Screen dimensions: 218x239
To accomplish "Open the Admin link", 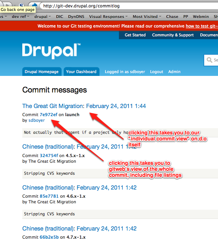I will pyautogui.click(x=174, y=72).
